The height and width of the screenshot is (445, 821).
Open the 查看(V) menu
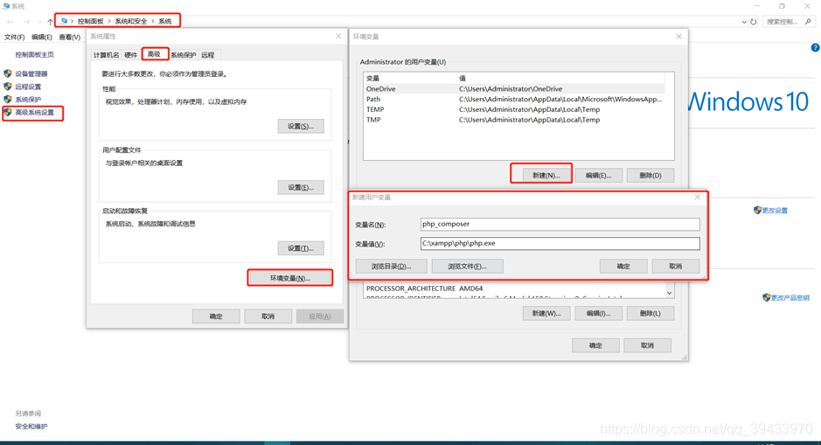pos(70,38)
